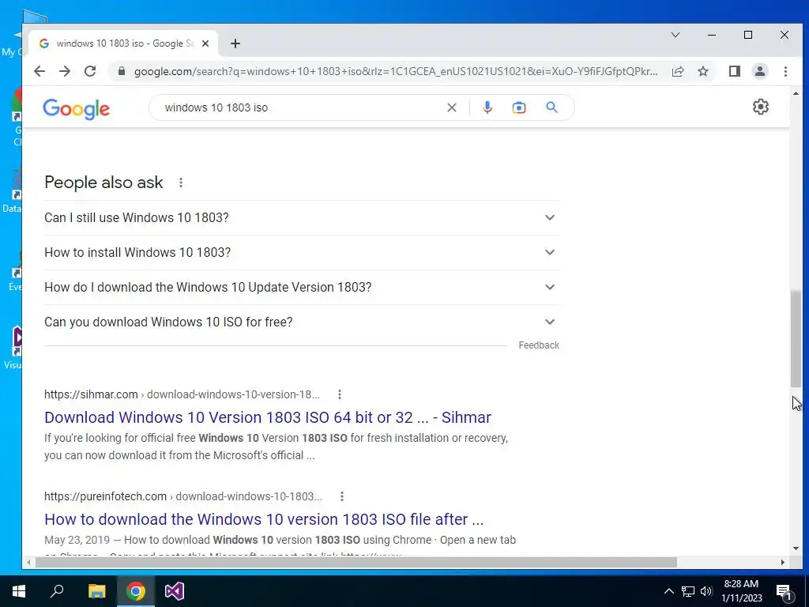Image resolution: width=809 pixels, height=607 pixels.
Task: Expand 'How to install Windows 10 1803?'
Action: pos(301,252)
